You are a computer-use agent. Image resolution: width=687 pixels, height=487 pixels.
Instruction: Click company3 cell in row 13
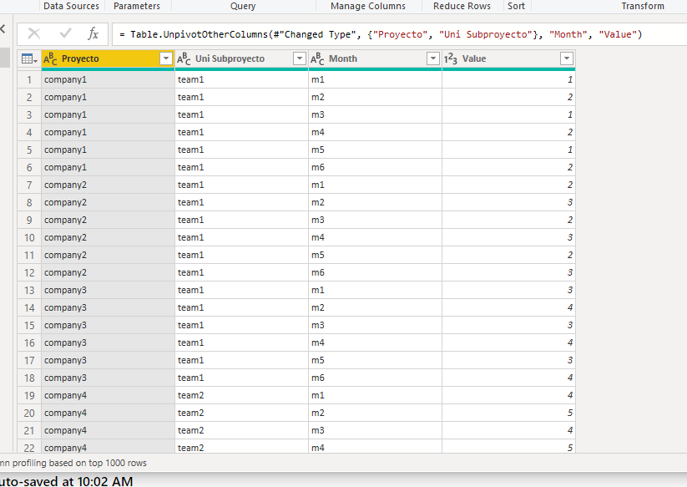(109, 290)
